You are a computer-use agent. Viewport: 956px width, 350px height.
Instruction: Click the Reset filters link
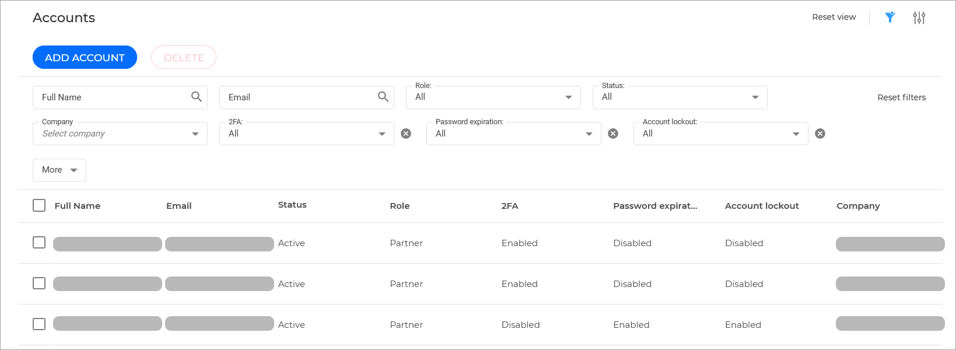pyautogui.click(x=901, y=97)
